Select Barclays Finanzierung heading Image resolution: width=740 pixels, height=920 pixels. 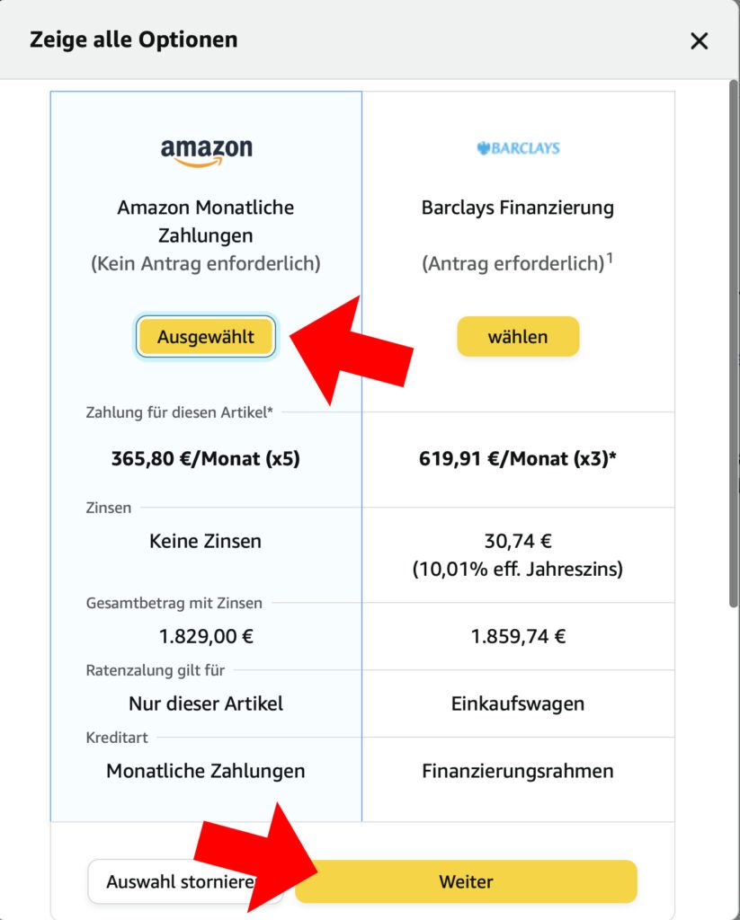click(518, 208)
